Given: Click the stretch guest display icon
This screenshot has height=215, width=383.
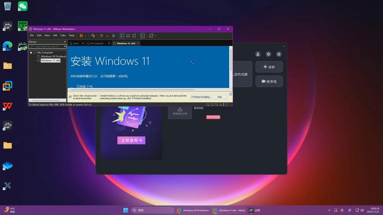Looking at the screenshot, I should click(x=151, y=36).
